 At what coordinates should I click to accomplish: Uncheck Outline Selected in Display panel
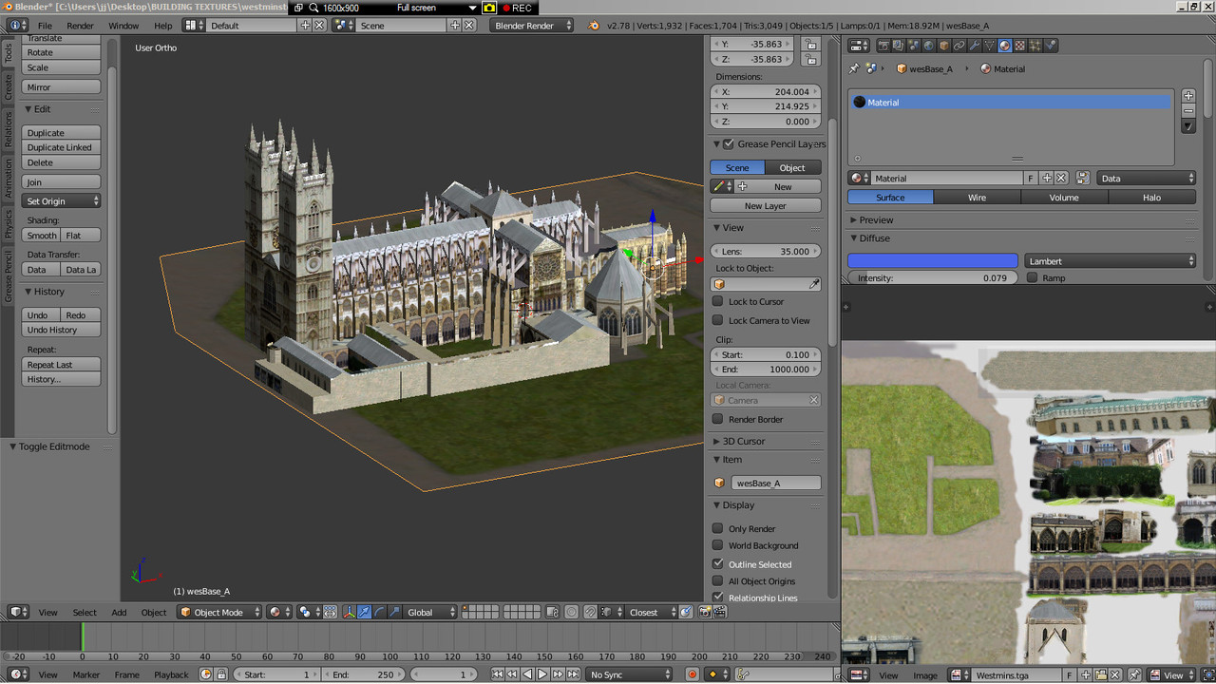[x=718, y=564]
